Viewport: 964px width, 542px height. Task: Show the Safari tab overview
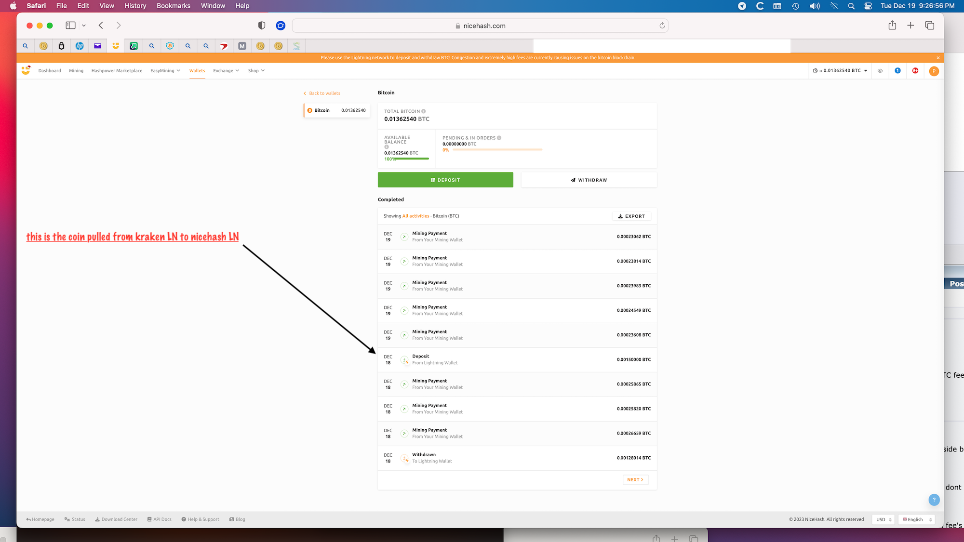930,26
